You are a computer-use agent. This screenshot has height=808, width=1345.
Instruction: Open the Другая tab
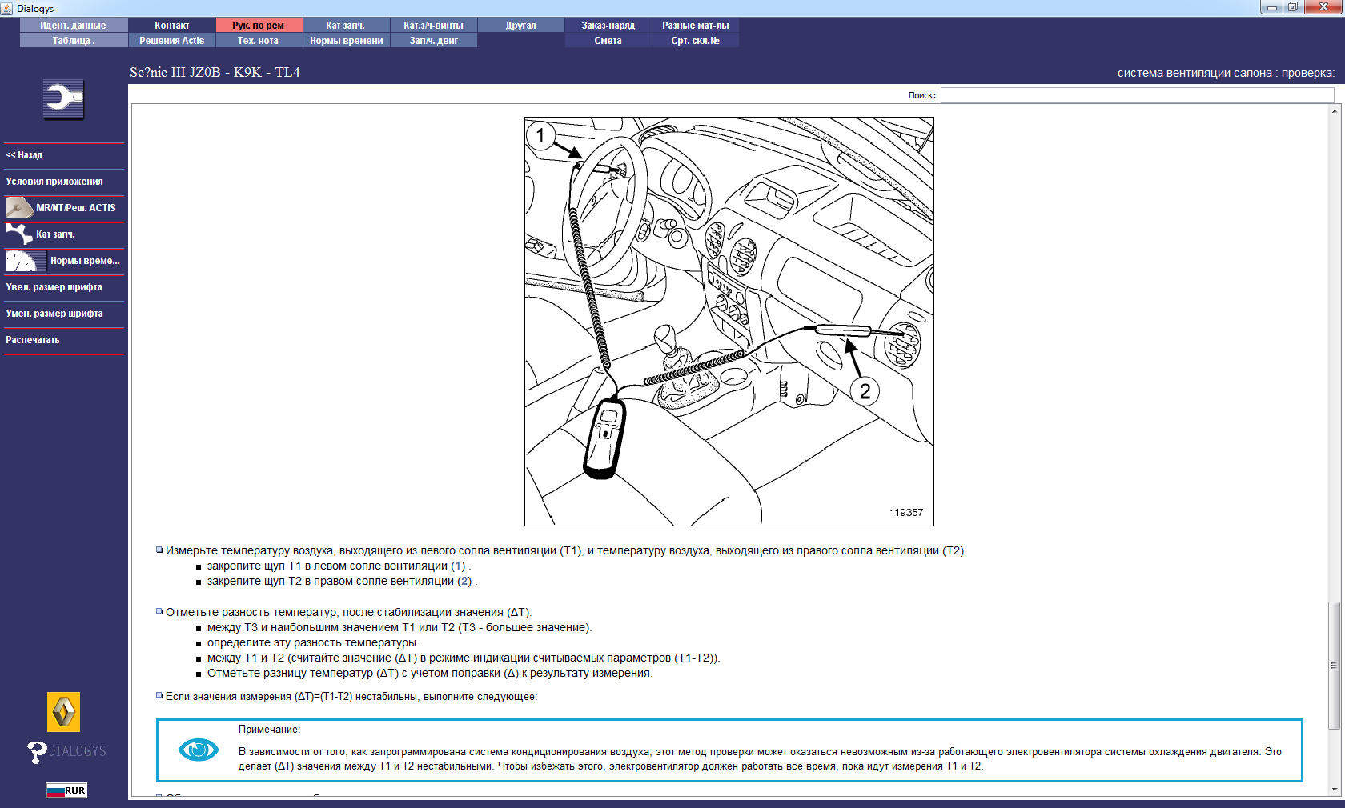(x=520, y=26)
